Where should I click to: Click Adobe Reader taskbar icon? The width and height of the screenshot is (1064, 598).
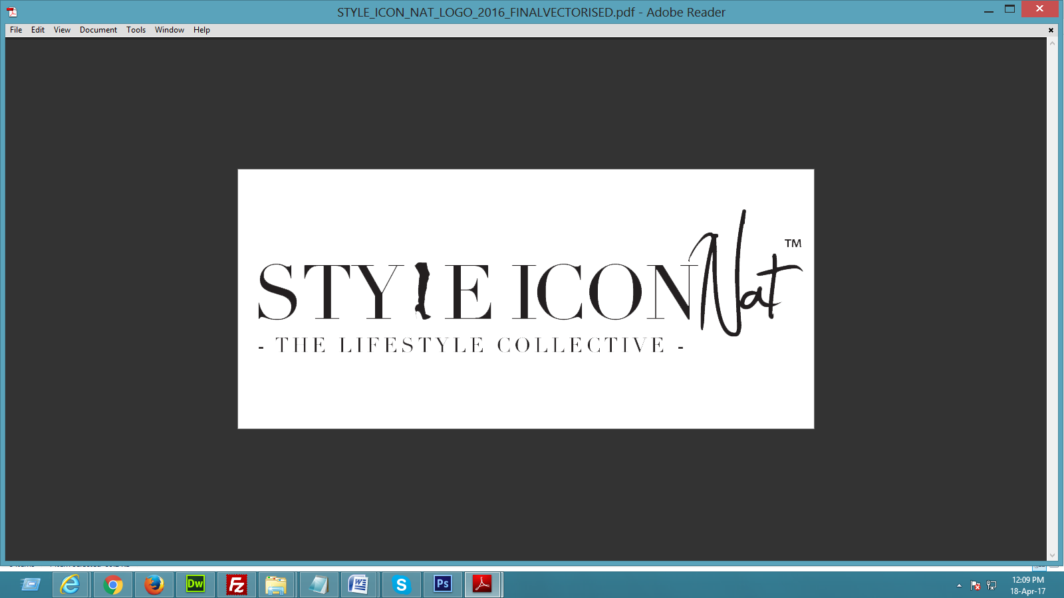[x=483, y=585]
